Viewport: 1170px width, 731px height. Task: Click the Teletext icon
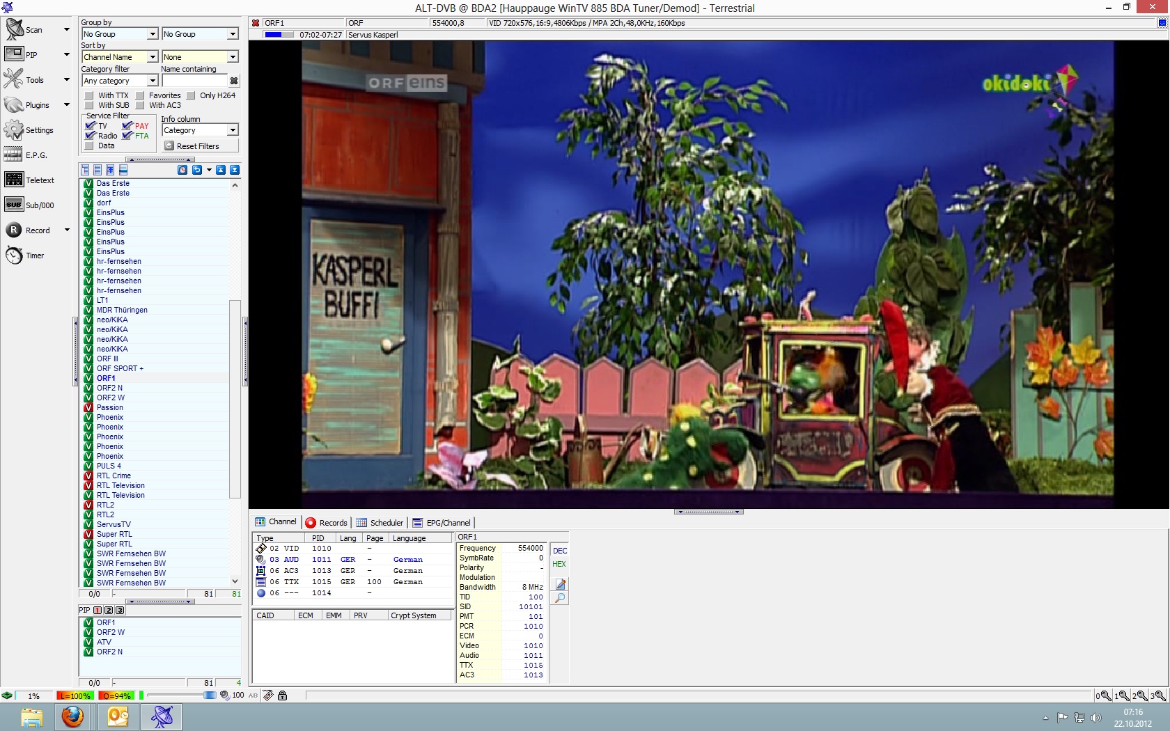tap(14, 180)
